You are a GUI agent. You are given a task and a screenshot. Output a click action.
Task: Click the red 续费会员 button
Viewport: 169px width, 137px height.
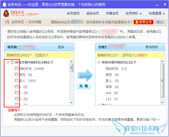pyautogui.click(x=143, y=22)
